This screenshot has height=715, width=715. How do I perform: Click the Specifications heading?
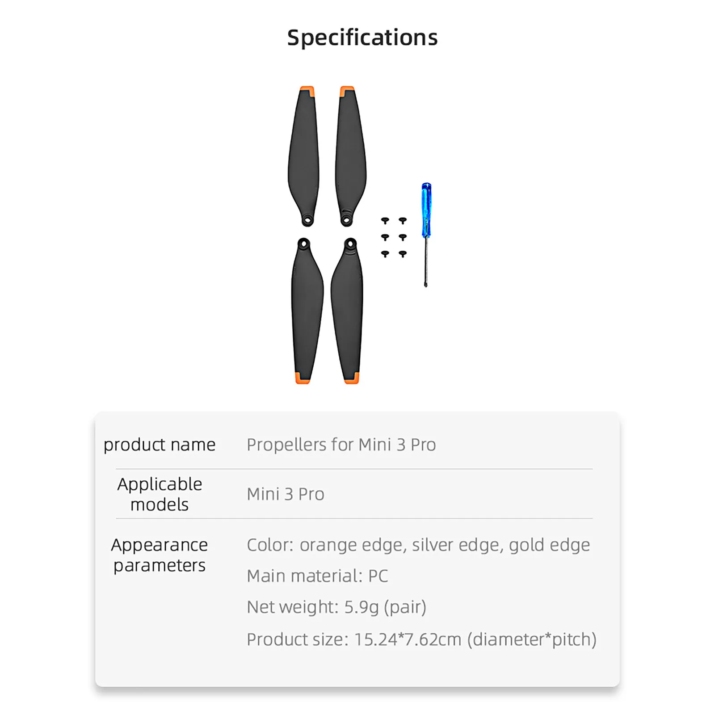point(362,38)
